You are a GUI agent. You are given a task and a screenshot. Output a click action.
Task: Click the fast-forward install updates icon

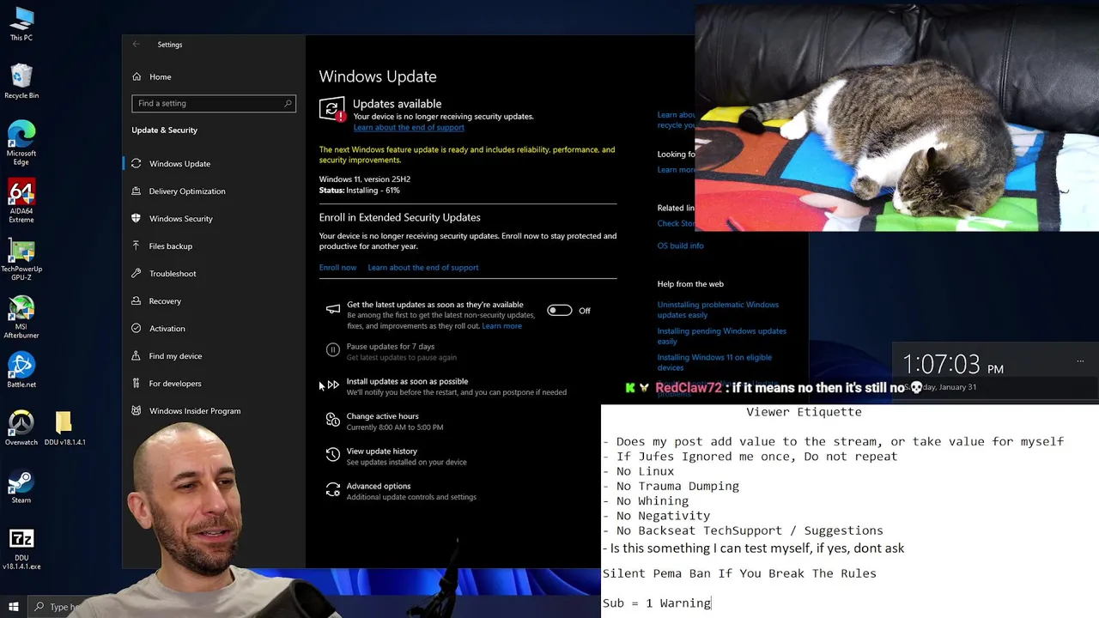click(333, 385)
